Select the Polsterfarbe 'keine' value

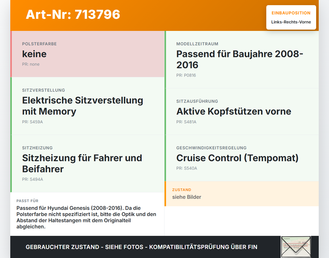click(x=34, y=54)
